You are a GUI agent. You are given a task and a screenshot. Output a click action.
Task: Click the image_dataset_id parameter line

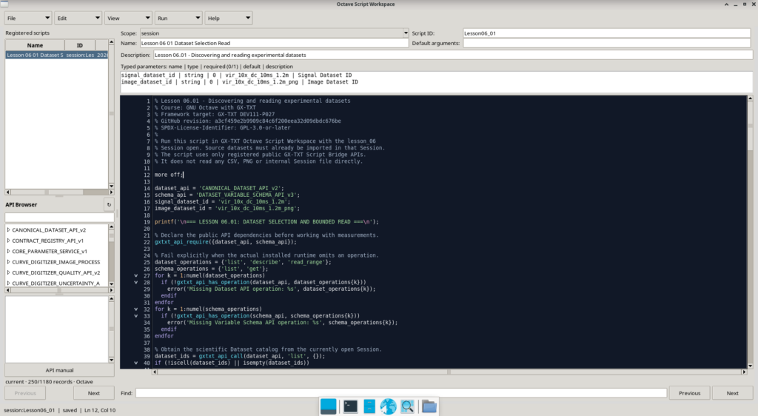239,82
